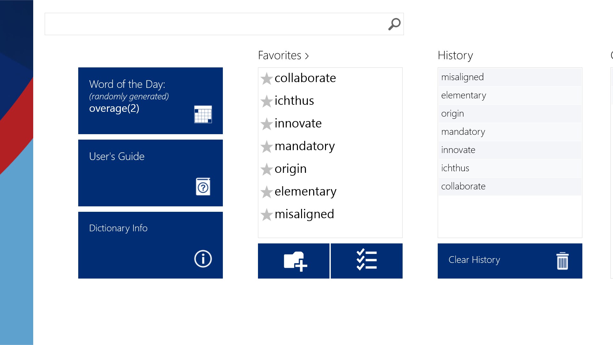
Task: Expand the Favorites section via chevron
Action: point(307,56)
